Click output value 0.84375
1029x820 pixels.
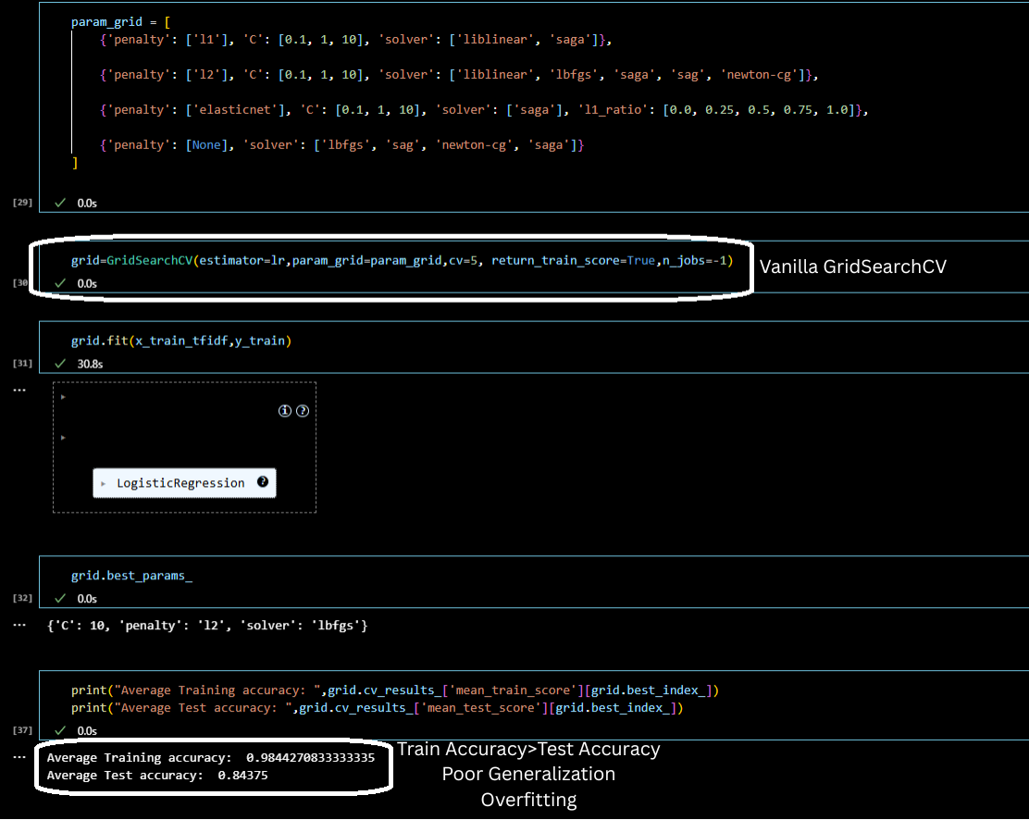pyautogui.click(x=242, y=776)
